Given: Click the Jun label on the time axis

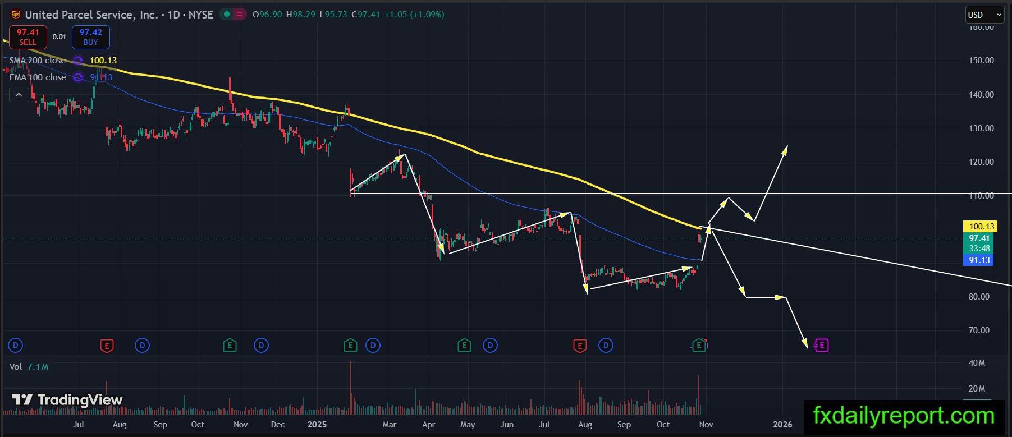Looking at the screenshot, I should click(507, 425).
